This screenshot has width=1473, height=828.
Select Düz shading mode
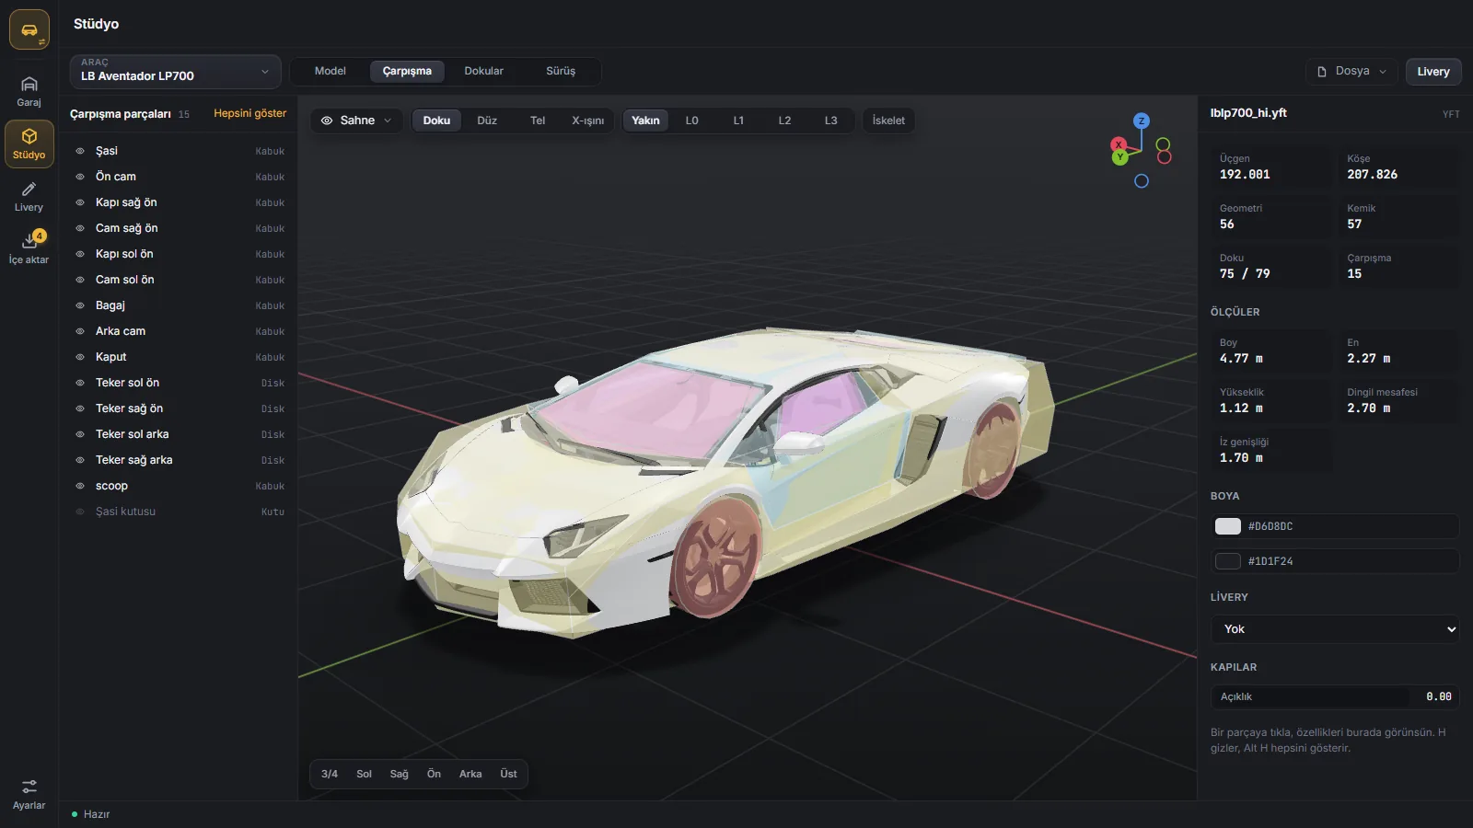[x=487, y=121]
